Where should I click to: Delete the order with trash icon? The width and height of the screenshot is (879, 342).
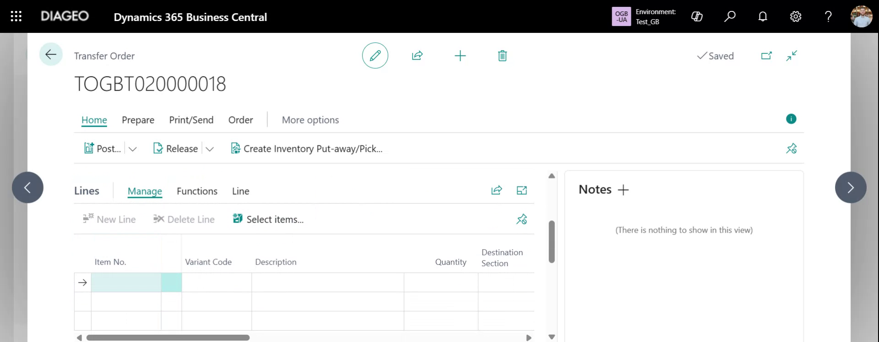[502, 56]
